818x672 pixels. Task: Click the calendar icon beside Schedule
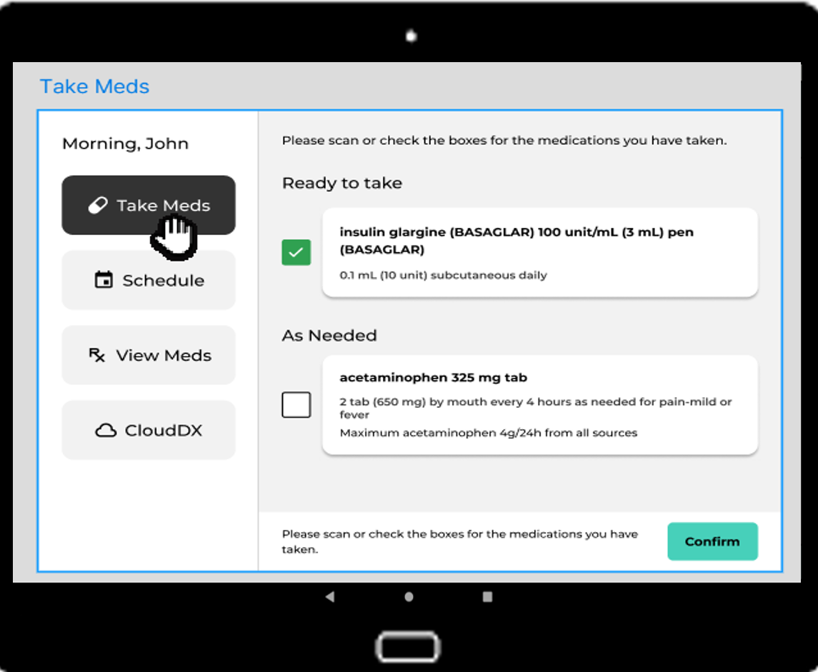pyautogui.click(x=104, y=280)
